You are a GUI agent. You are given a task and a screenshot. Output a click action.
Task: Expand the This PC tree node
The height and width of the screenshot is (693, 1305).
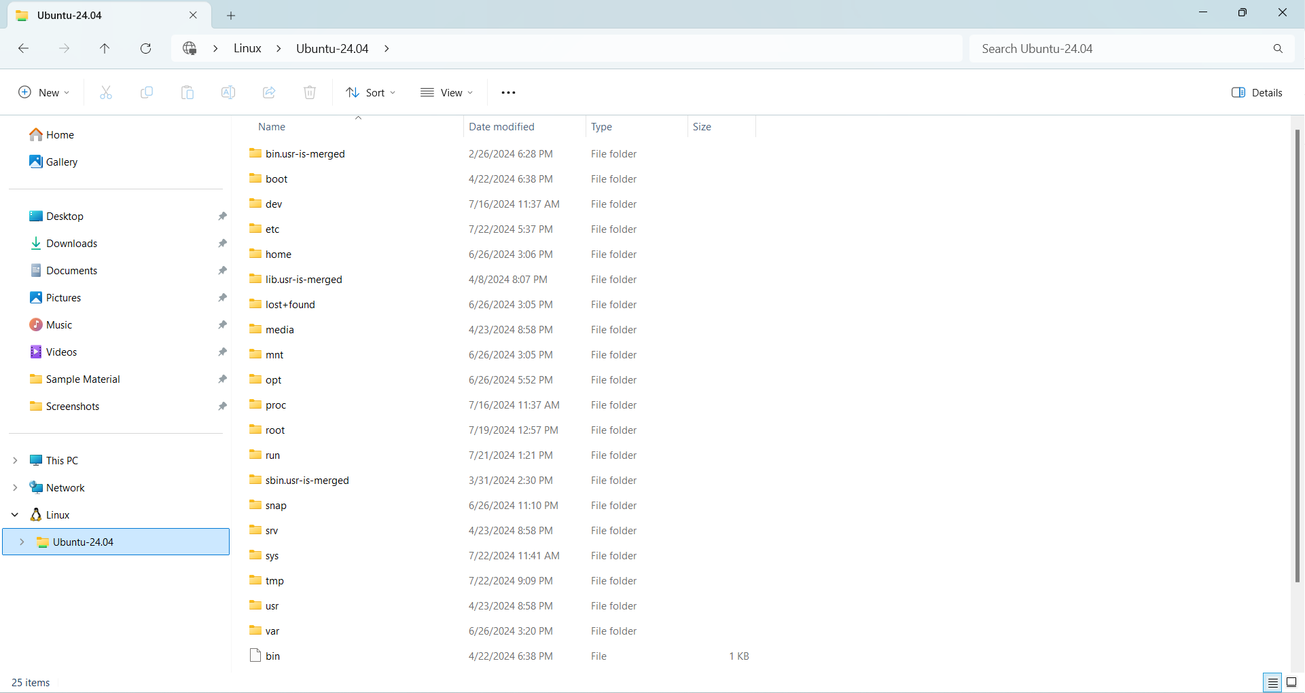[15, 460]
